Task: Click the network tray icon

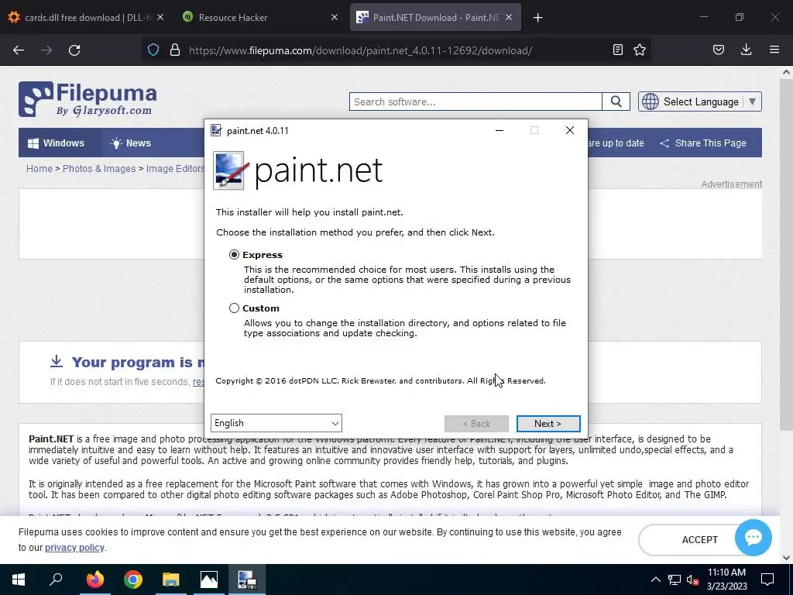Action: click(675, 580)
